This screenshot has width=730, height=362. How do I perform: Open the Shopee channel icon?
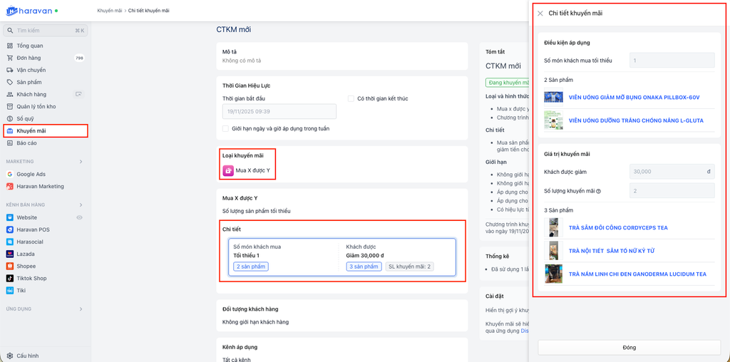[x=10, y=266]
